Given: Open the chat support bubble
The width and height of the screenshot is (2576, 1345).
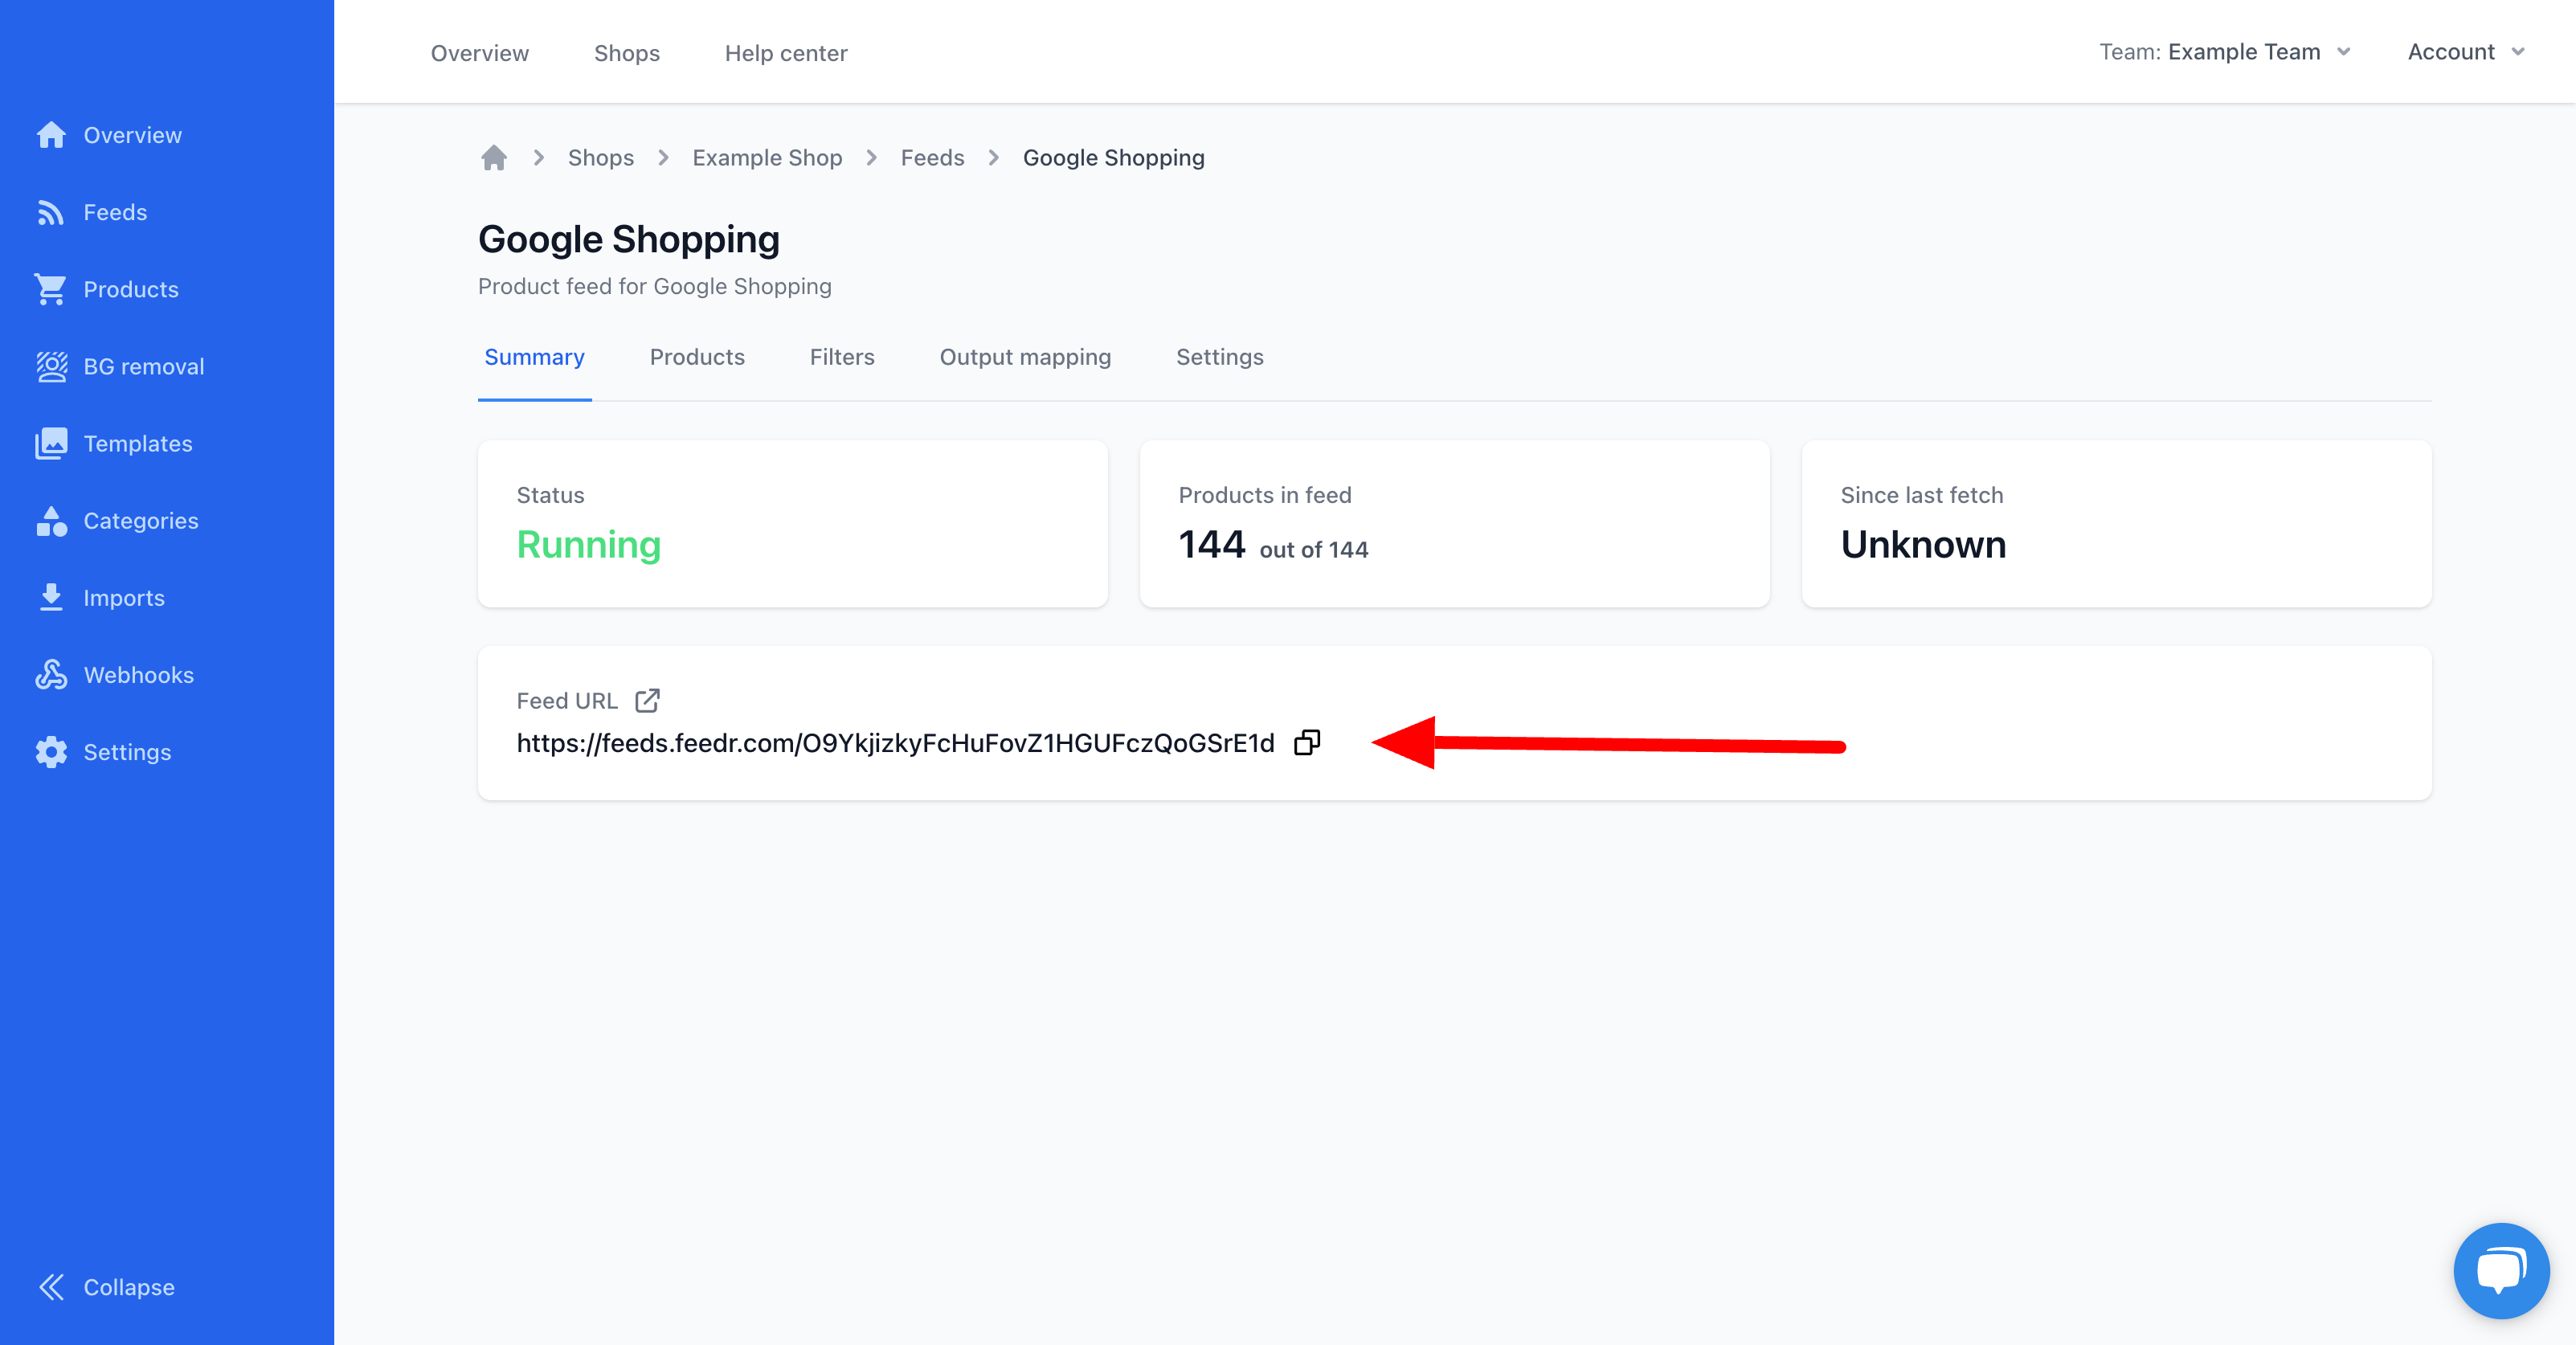Looking at the screenshot, I should [x=2501, y=1270].
